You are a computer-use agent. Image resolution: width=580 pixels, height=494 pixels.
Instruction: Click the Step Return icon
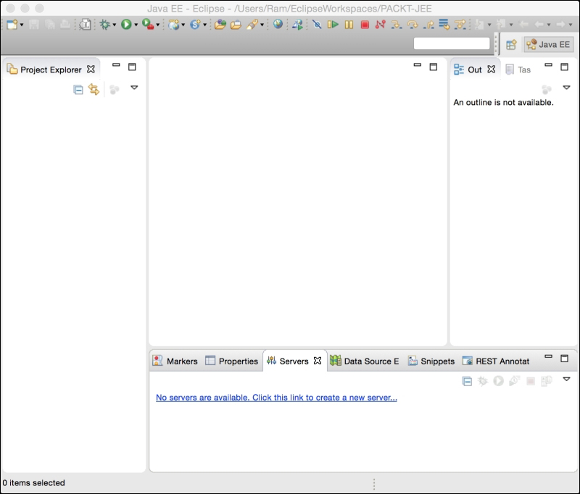coord(428,25)
